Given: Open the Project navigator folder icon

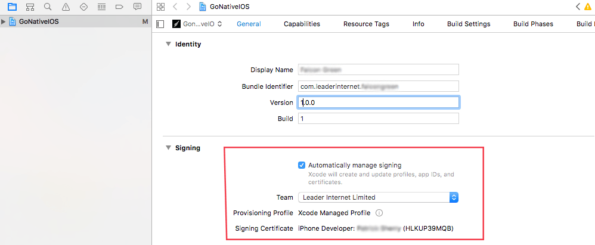Looking at the screenshot, I should point(12,7).
